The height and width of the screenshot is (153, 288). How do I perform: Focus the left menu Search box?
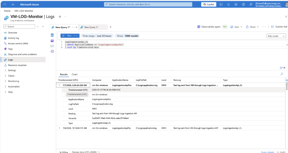coord(19,27)
